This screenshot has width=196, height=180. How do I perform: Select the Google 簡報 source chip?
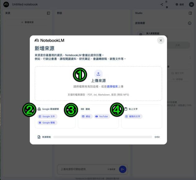pos(48,123)
